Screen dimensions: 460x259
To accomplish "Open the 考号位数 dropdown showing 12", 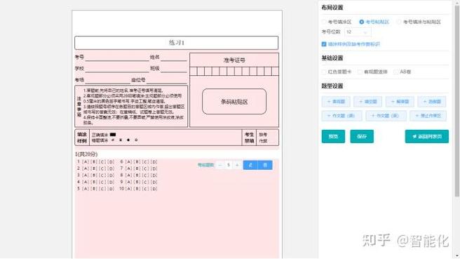I will (358, 32).
